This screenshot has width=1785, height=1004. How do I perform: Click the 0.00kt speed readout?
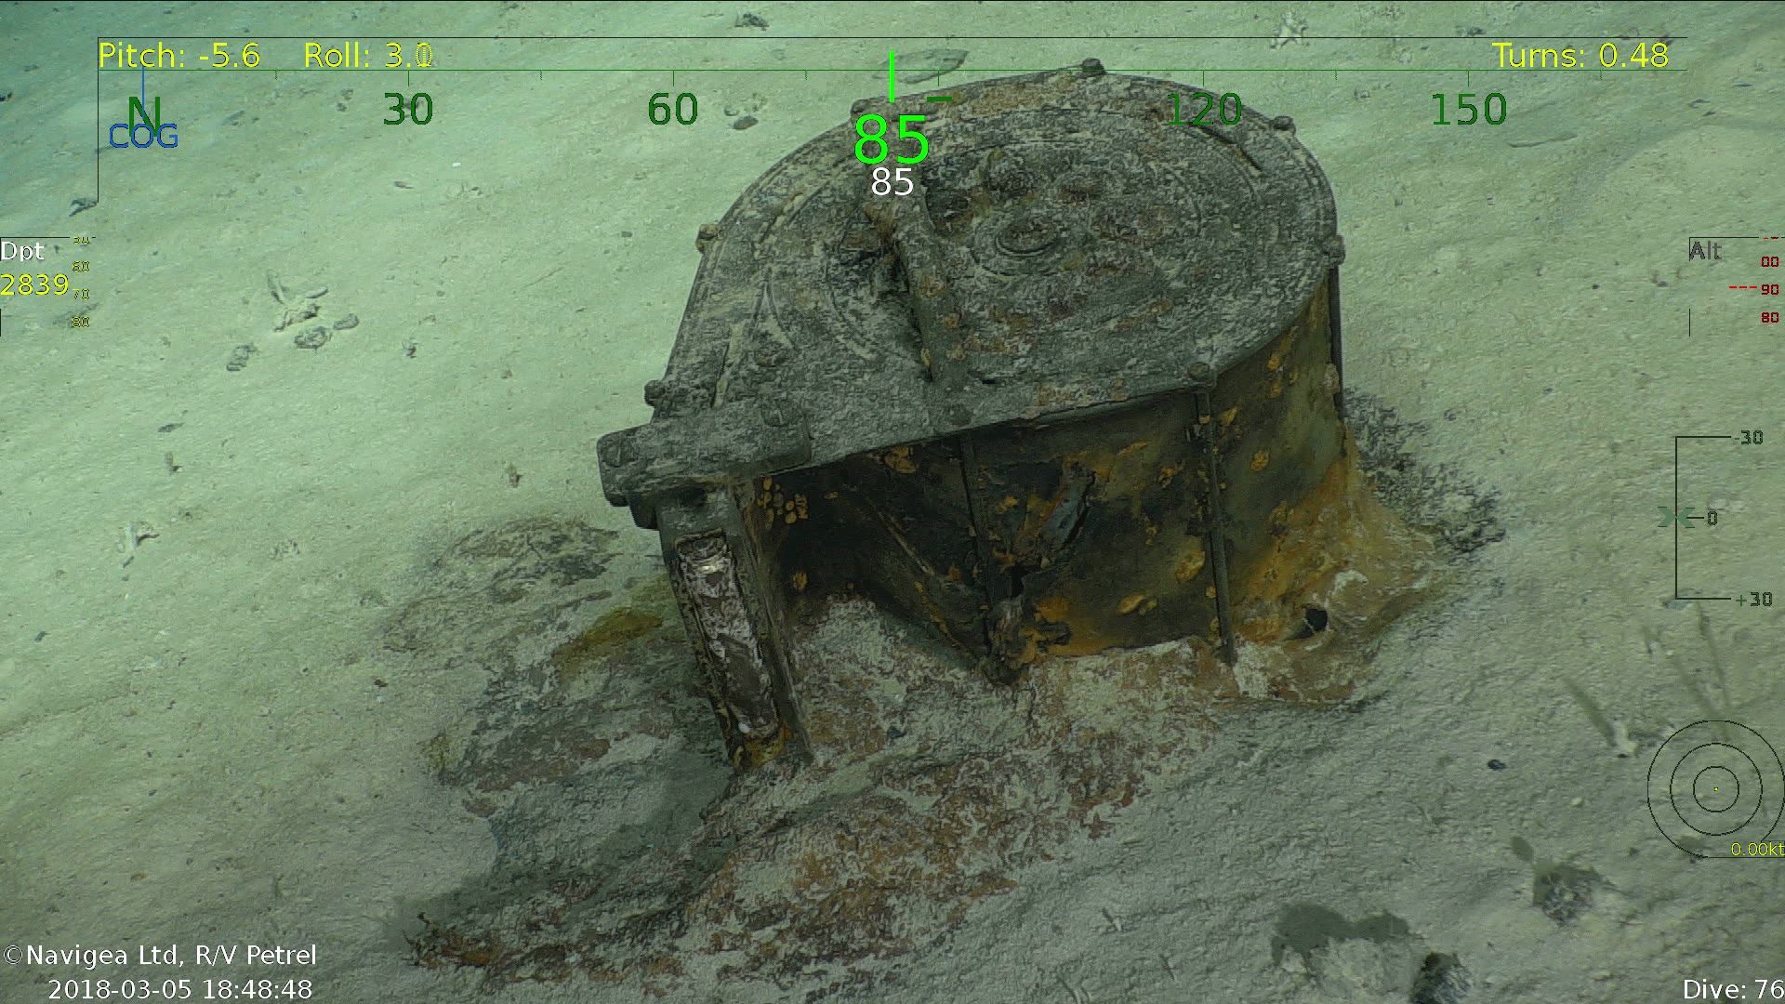1757,850
